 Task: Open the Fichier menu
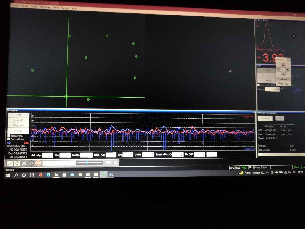click(15, 5)
